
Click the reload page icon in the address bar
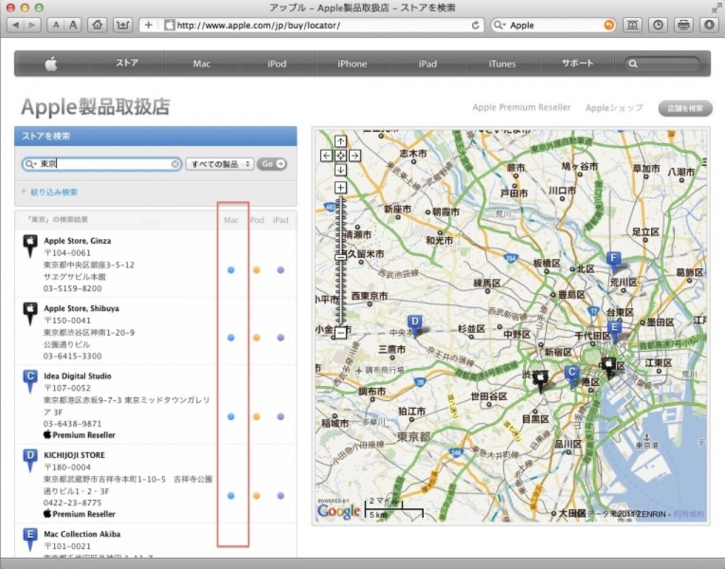point(476,25)
